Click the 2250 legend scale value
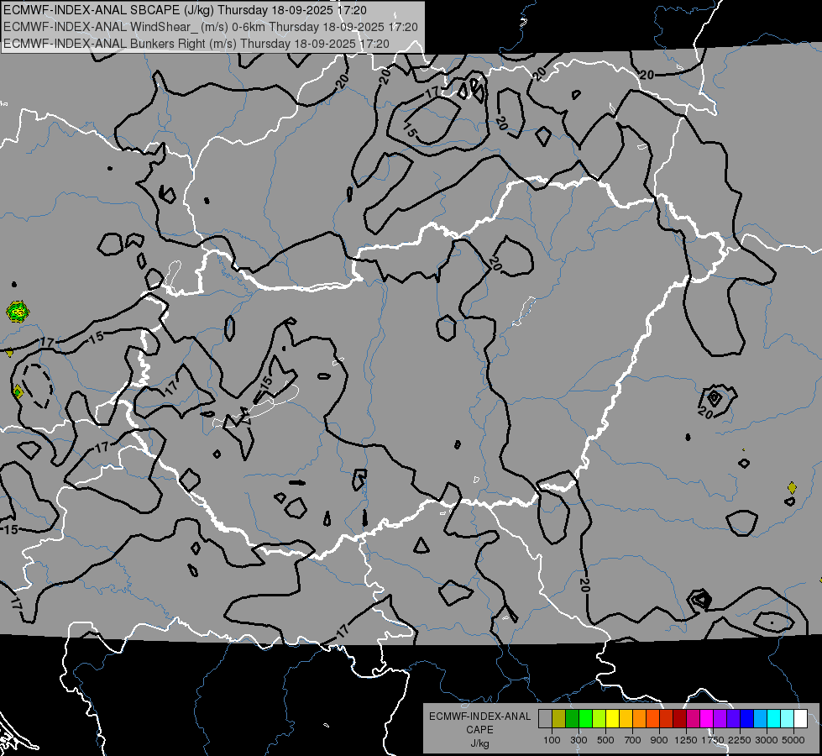 [740, 740]
